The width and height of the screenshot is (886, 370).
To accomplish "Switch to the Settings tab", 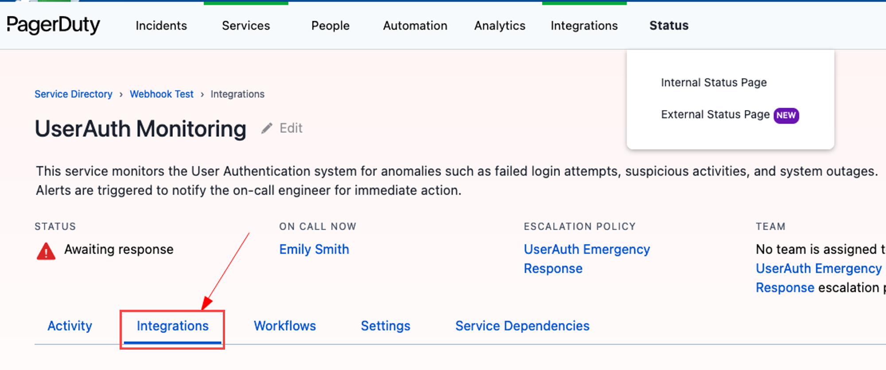I will tap(385, 326).
